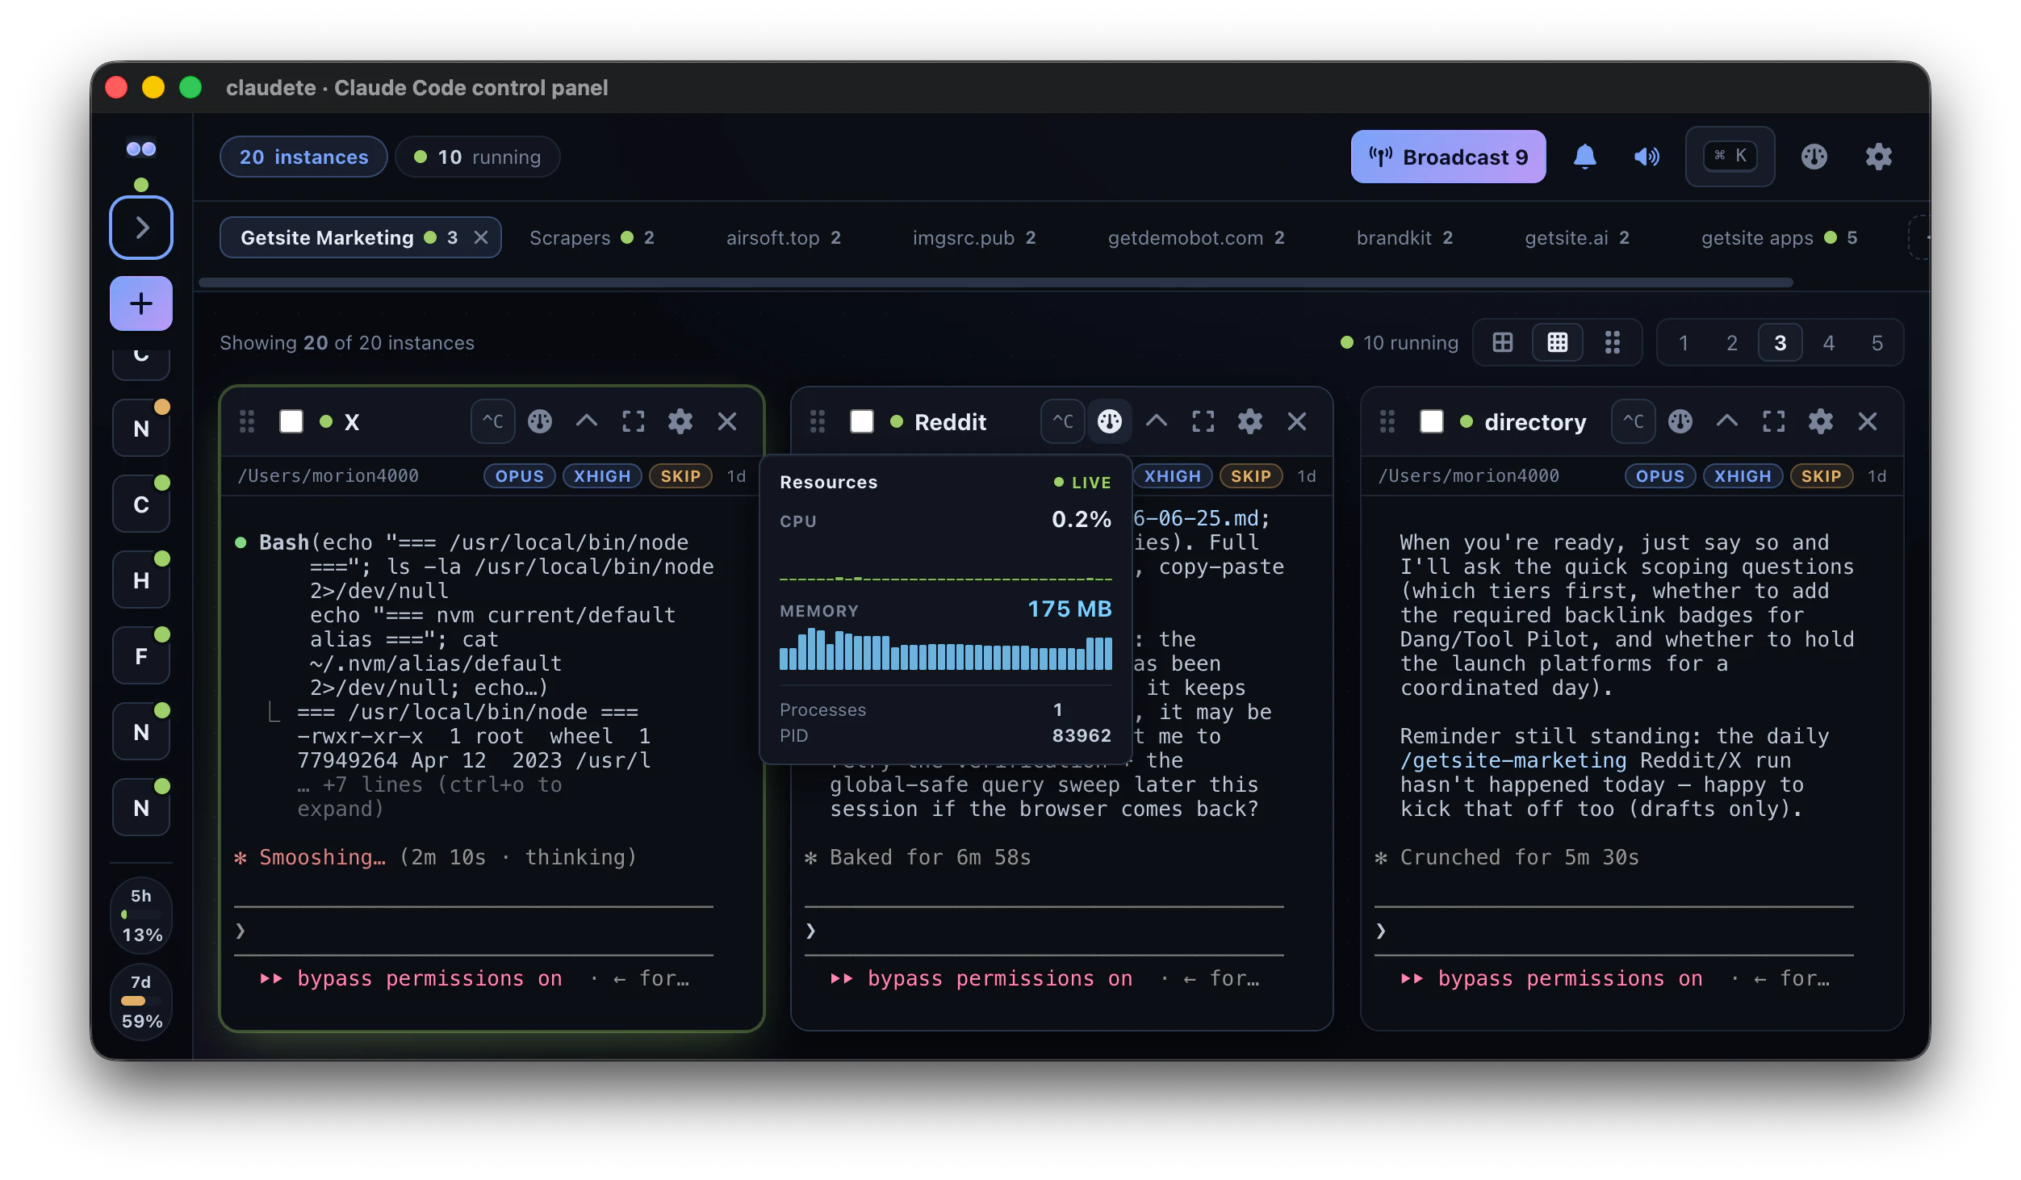Switch to the airsoft.top group tab
The image size is (2021, 1180).
tap(783, 237)
